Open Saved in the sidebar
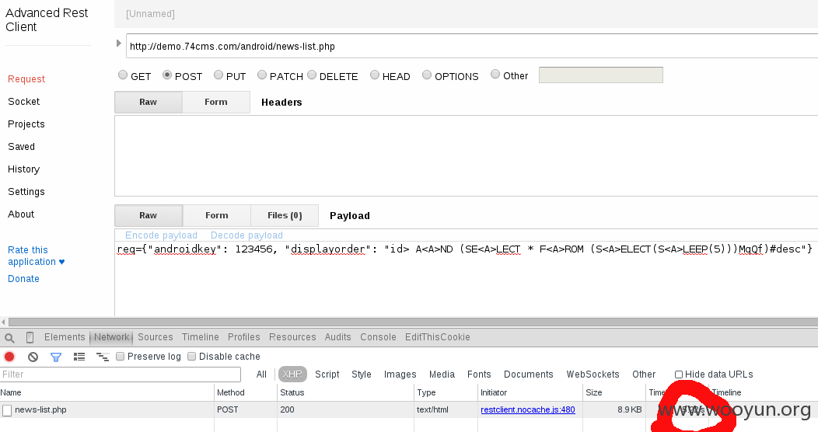The height and width of the screenshot is (432, 818). [x=22, y=146]
